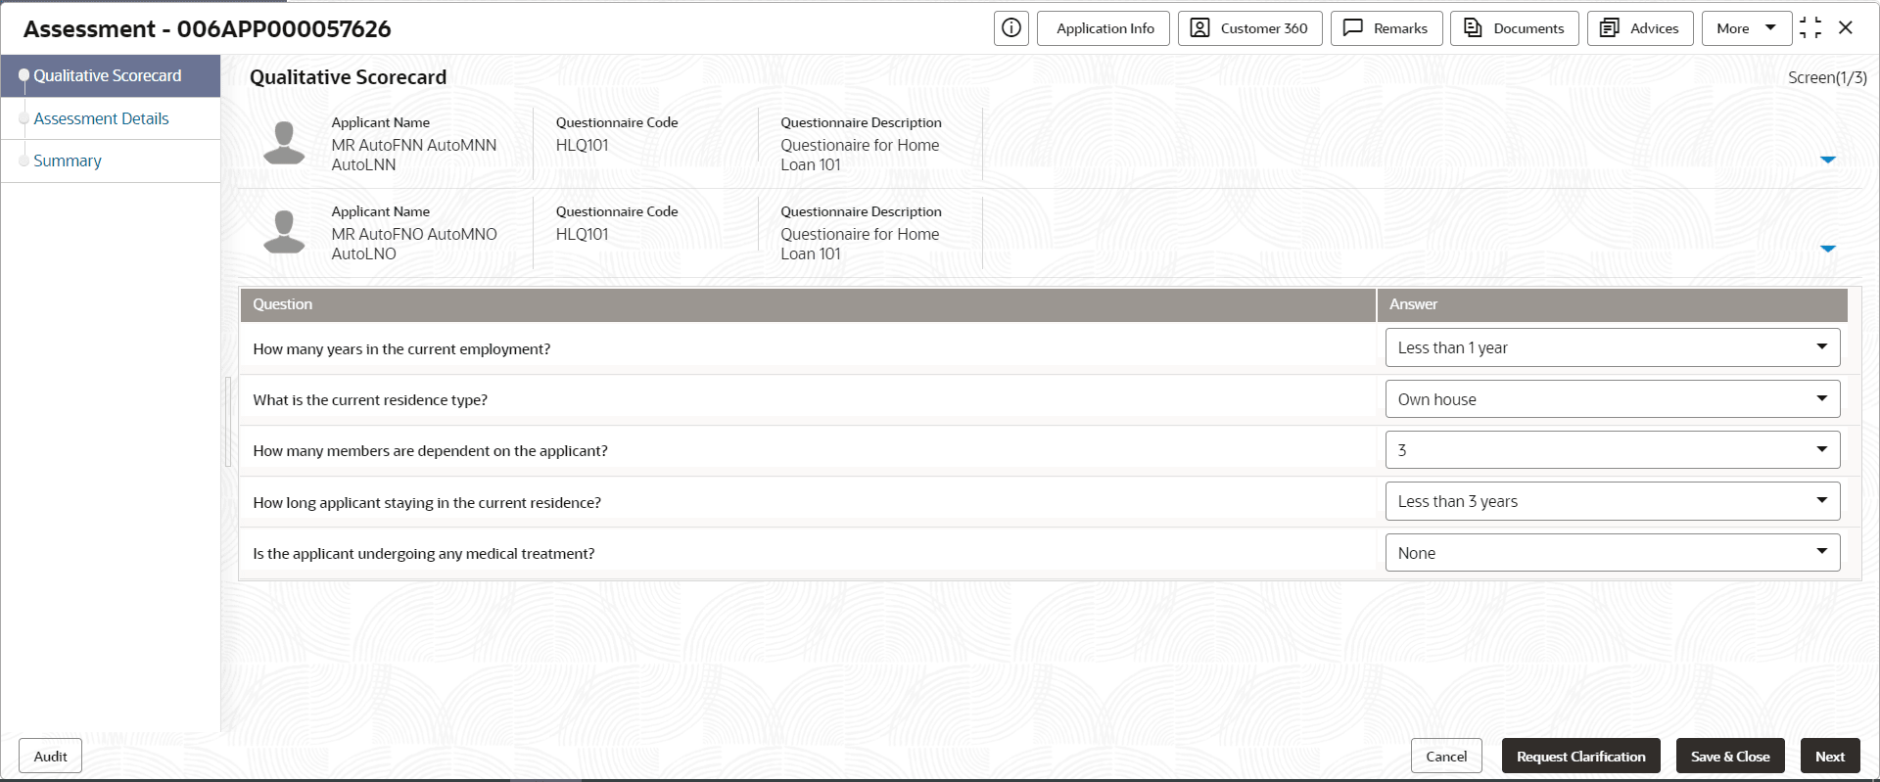
Task: Click question about members dependent on applicant
Action: 430,451
